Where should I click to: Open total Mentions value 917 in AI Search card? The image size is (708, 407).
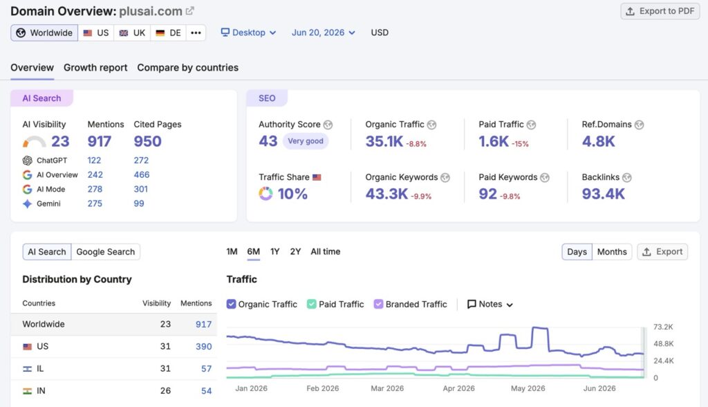click(x=100, y=141)
